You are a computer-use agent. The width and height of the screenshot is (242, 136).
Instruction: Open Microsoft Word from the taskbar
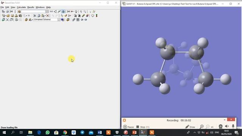click(100, 133)
